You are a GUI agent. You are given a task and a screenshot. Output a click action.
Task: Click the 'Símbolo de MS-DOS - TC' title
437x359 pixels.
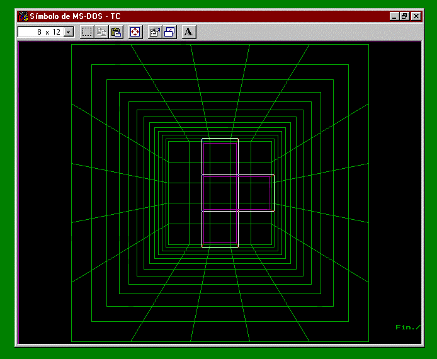coord(75,16)
